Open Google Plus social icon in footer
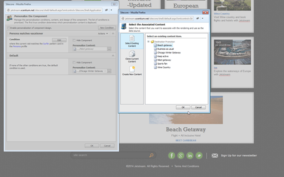Screen dimensions: 284x177 coord(181,155)
